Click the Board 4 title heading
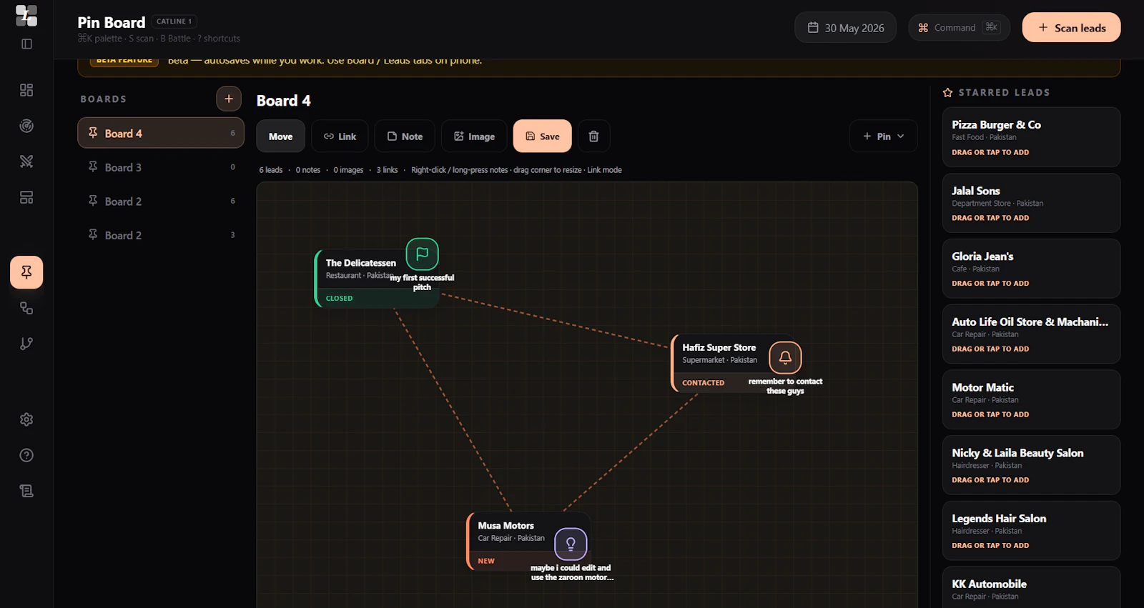 [283, 101]
